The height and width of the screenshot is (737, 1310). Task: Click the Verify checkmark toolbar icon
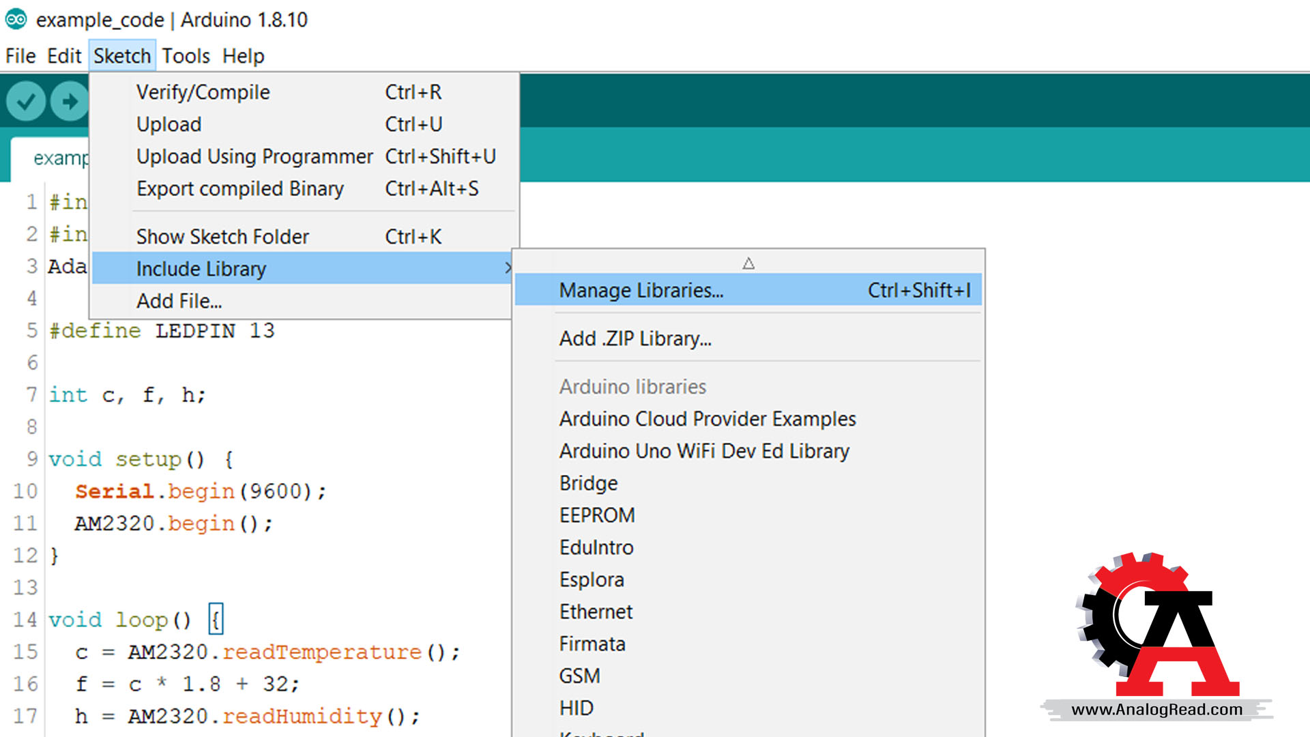click(x=26, y=102)
